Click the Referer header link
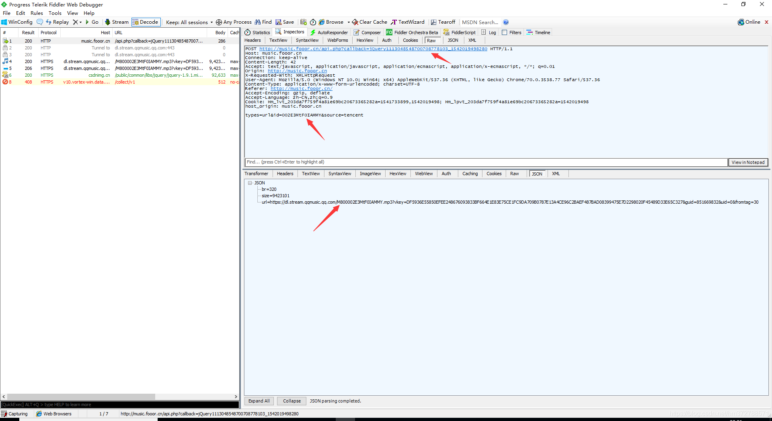This screenshot has width=772, height=421. pos(302,89)
